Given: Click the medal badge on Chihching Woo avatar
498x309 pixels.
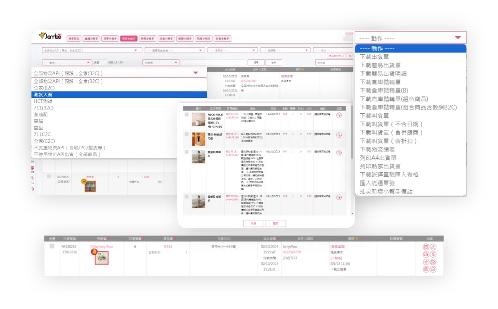Looking at the screenshot, I should pos(93,252).
